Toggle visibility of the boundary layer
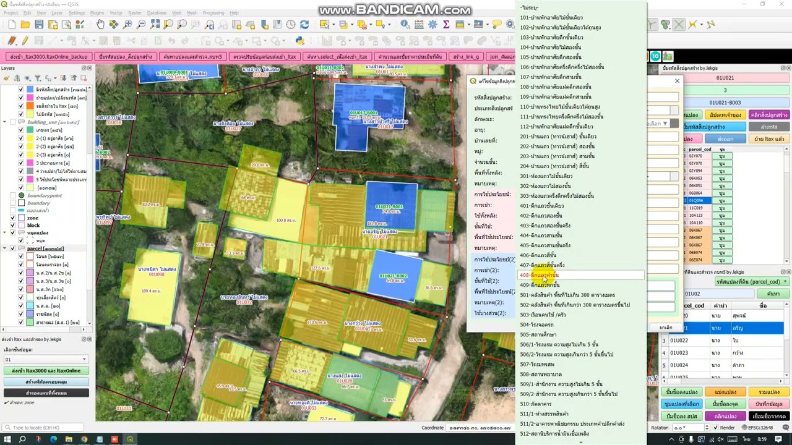Image resolution: width=792 pixels, height=445 pixels. (13, 203)
